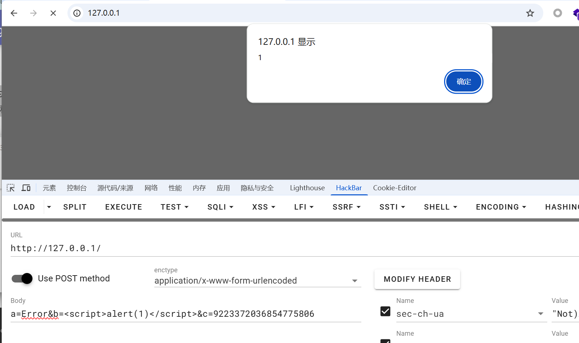
Task: Click the POST Body input field
Action: pos(186,314)
